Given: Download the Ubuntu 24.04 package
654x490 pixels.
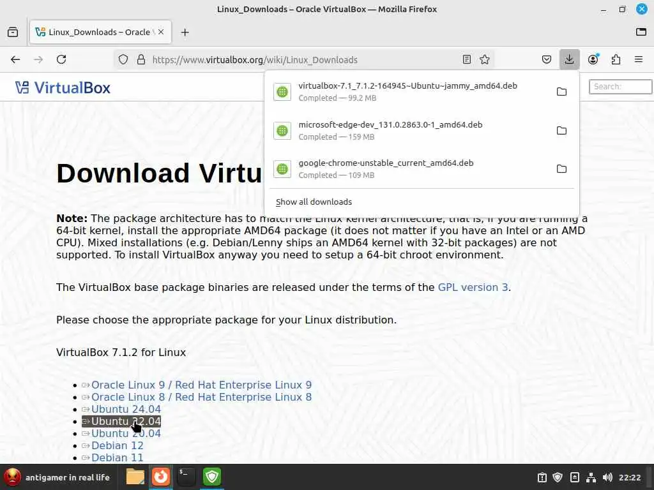Looking at the screenshot, I should 126,409.
